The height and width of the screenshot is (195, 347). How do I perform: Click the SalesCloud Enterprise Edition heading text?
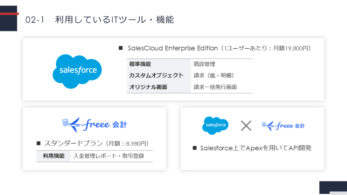(173, 48)
